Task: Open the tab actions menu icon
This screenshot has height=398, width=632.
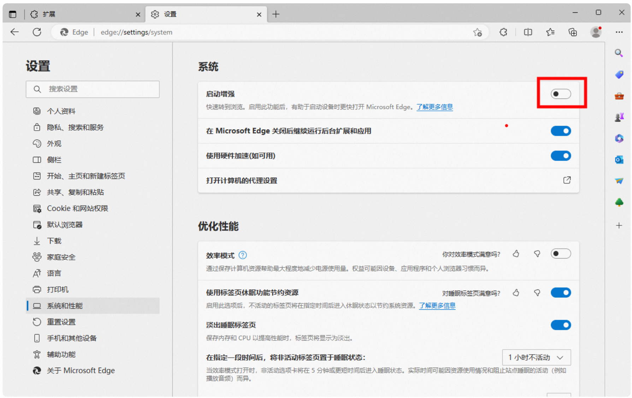Action: click(x=13, y=14)
